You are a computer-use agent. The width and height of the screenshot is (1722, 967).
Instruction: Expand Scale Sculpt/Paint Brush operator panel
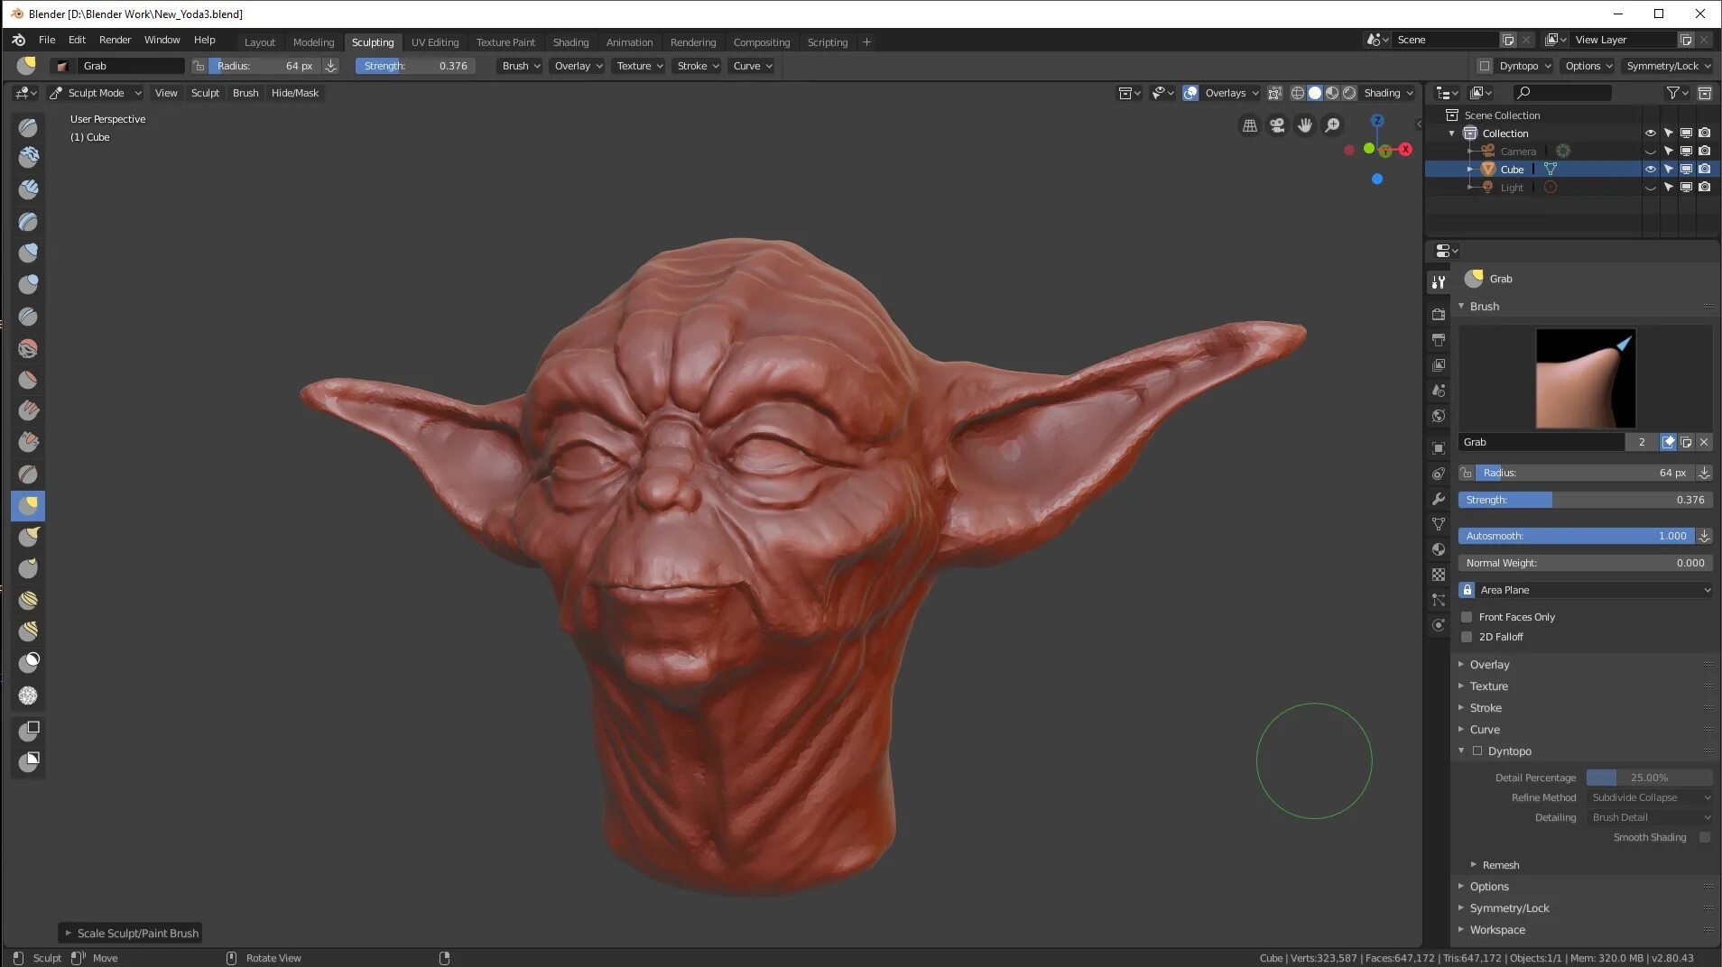[x=132, y=934]
